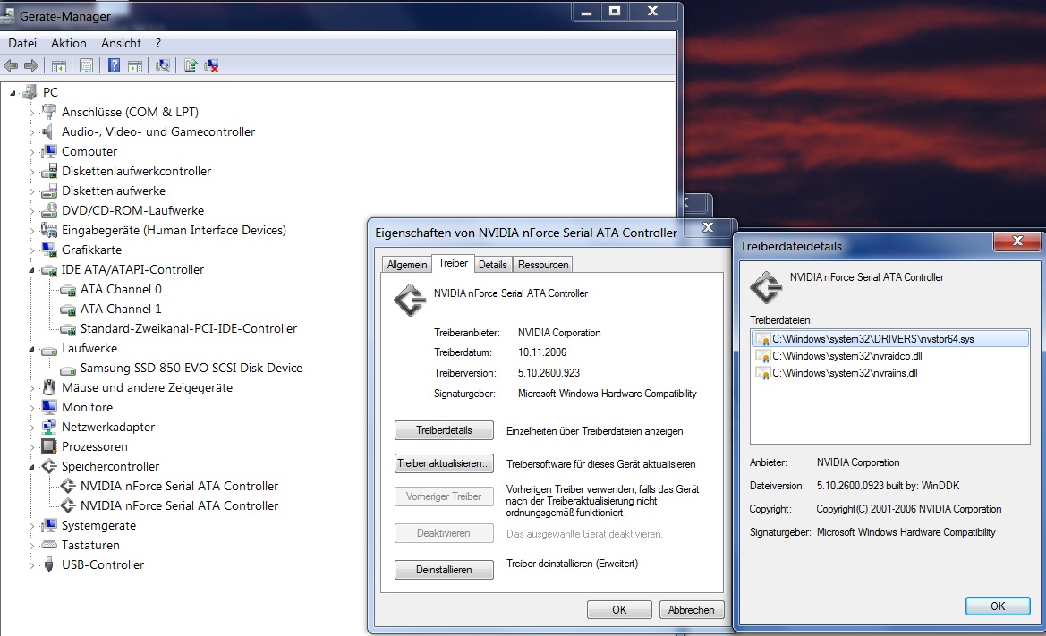Select the ATA Channel 0 item
Screen dimensions: 1046x636
coord(121,289)
